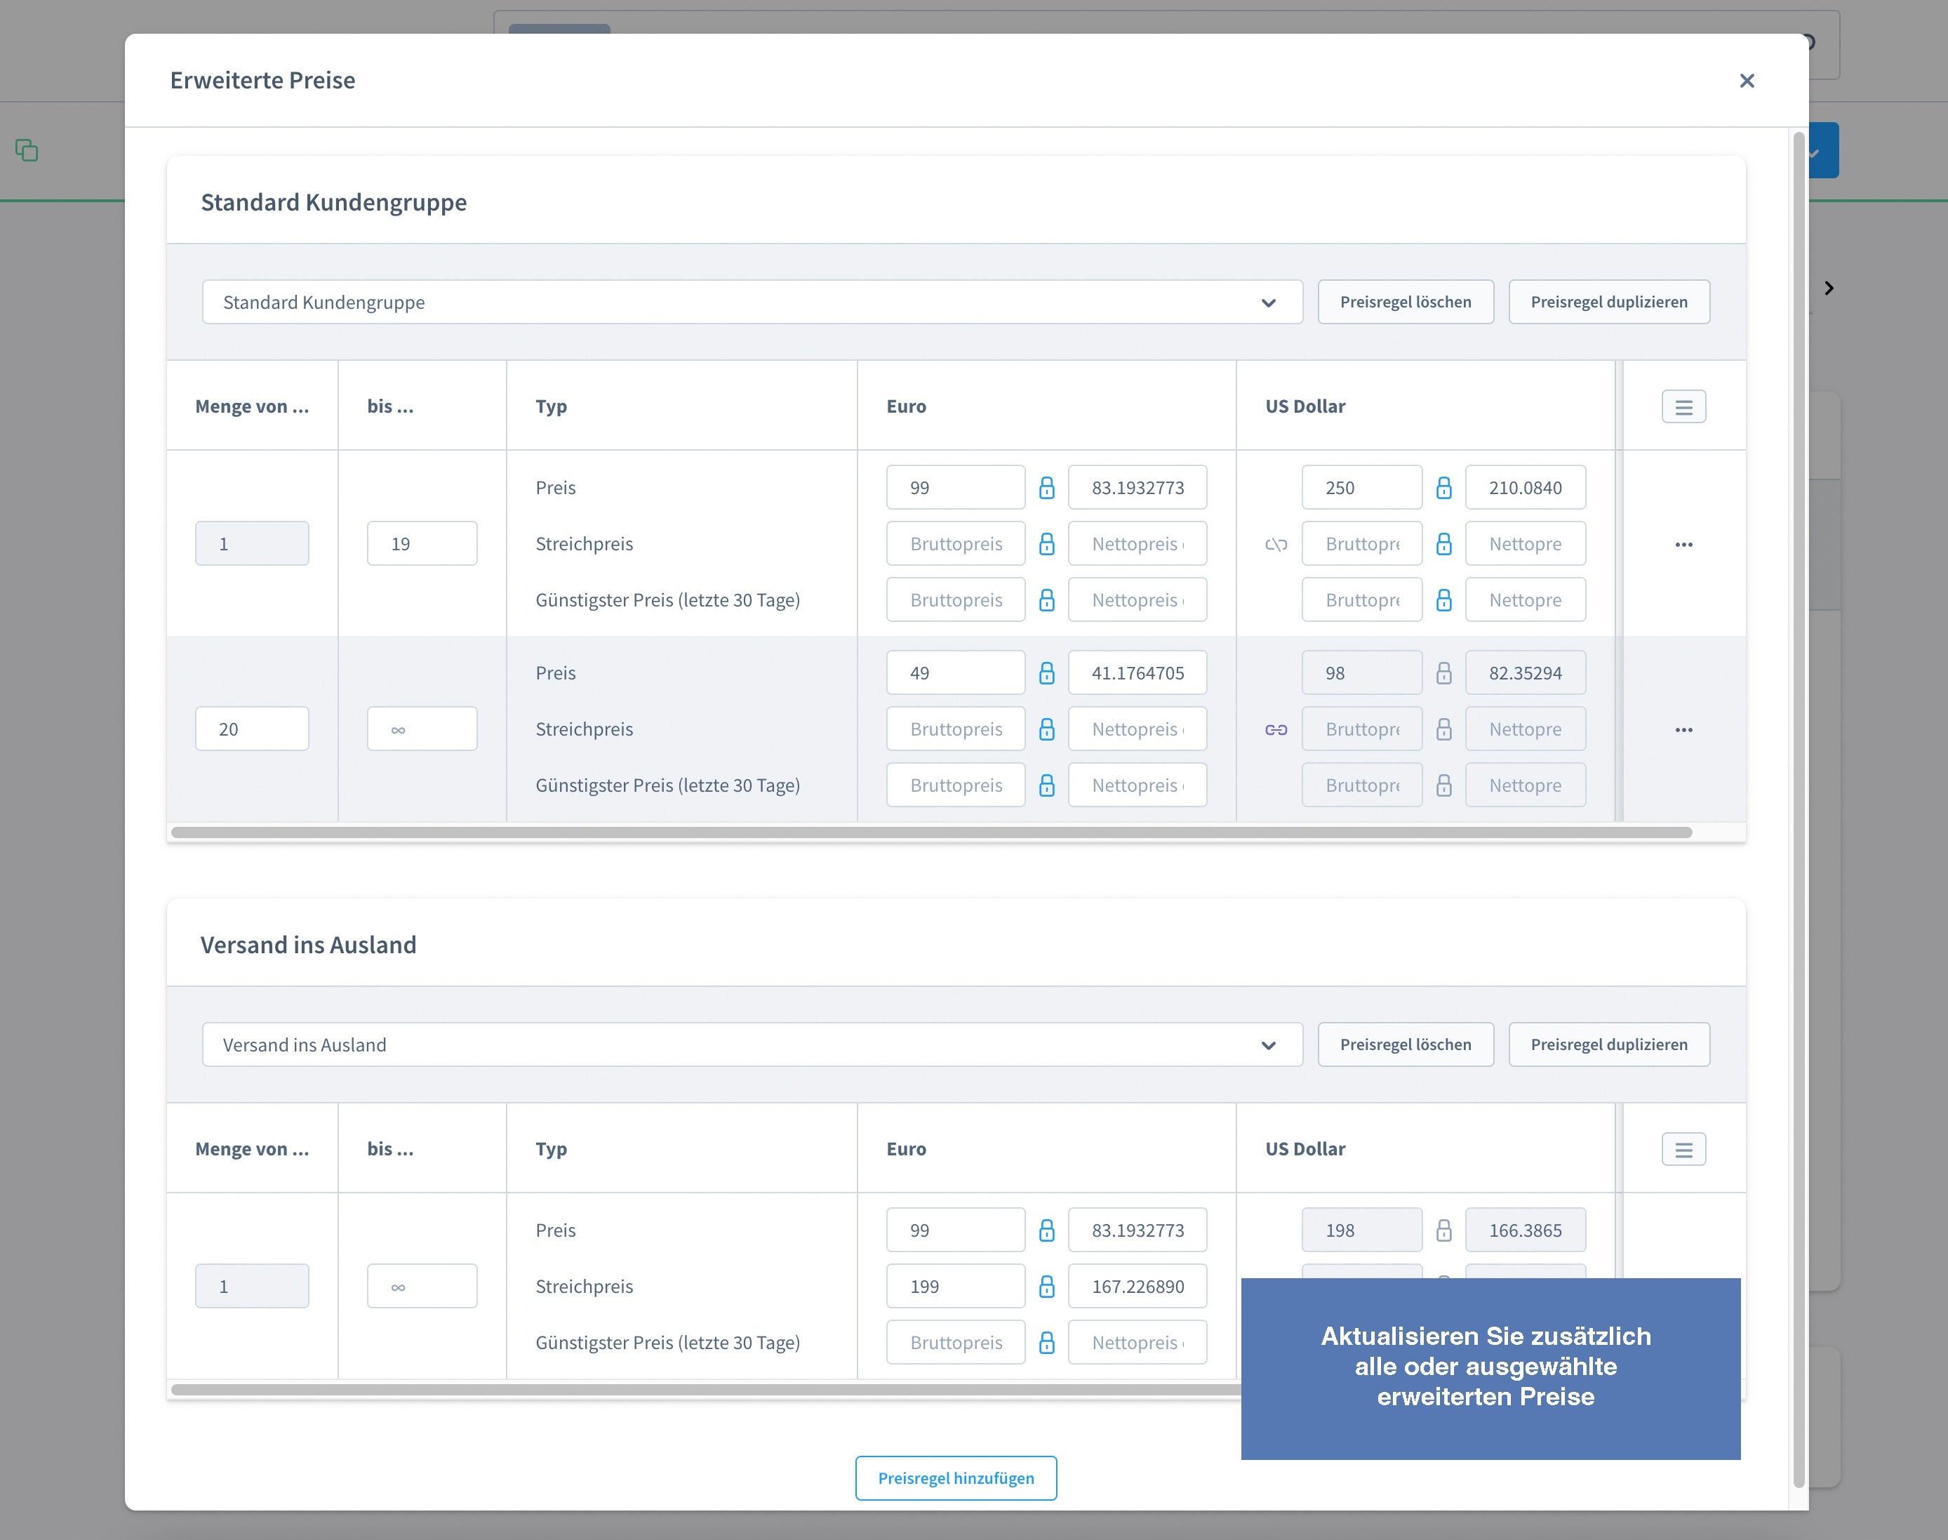The image size is (1948, 1540).
Task: Click right chevron arrow in background page
Action: point(1828,288)
